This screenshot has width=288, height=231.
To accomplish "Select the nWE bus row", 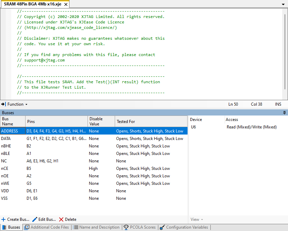I will [5, 183].
